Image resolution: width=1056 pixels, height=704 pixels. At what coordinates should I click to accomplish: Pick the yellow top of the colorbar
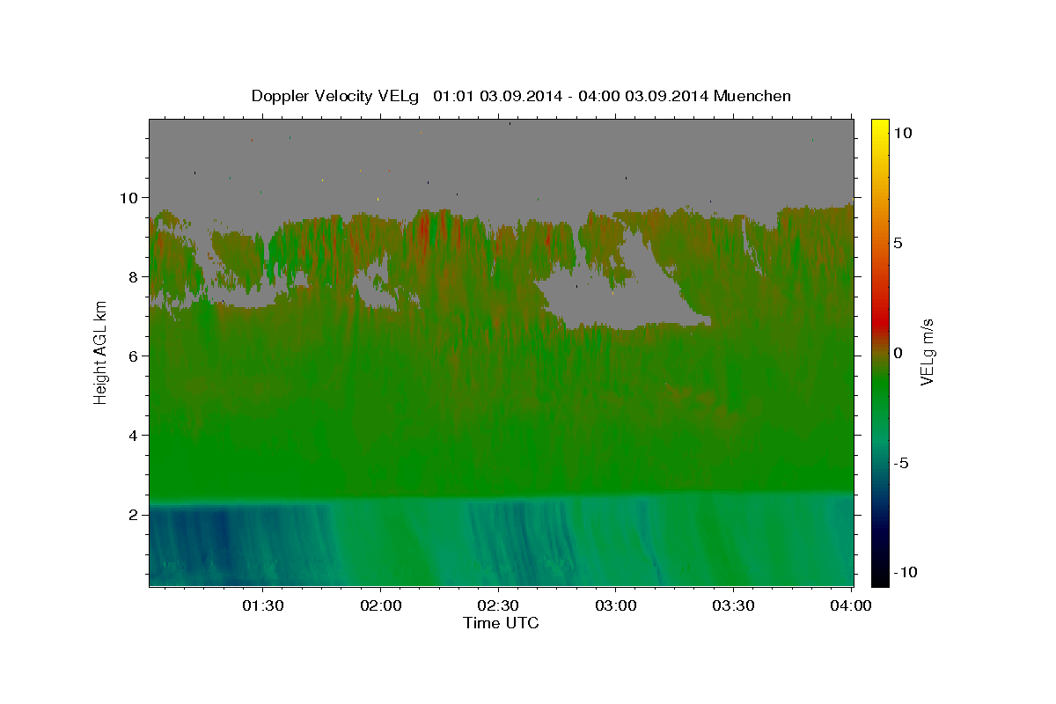879,128
